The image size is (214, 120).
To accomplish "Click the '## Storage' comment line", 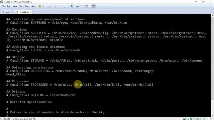I will 16,57.
